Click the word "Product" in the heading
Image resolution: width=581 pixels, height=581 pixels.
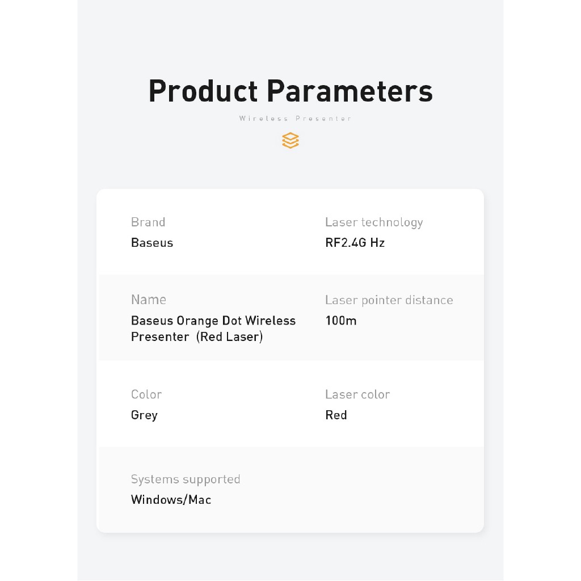click(x=203, y=91)
